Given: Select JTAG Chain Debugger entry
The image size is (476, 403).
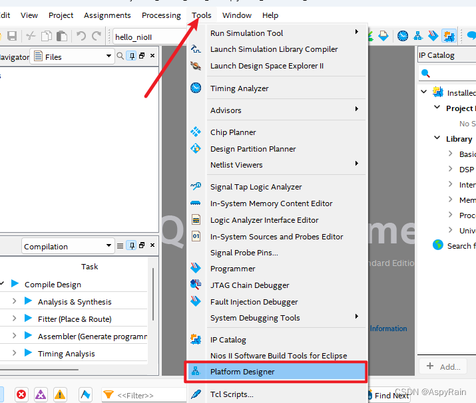Looking at the screenshot, I should (276, 285).
